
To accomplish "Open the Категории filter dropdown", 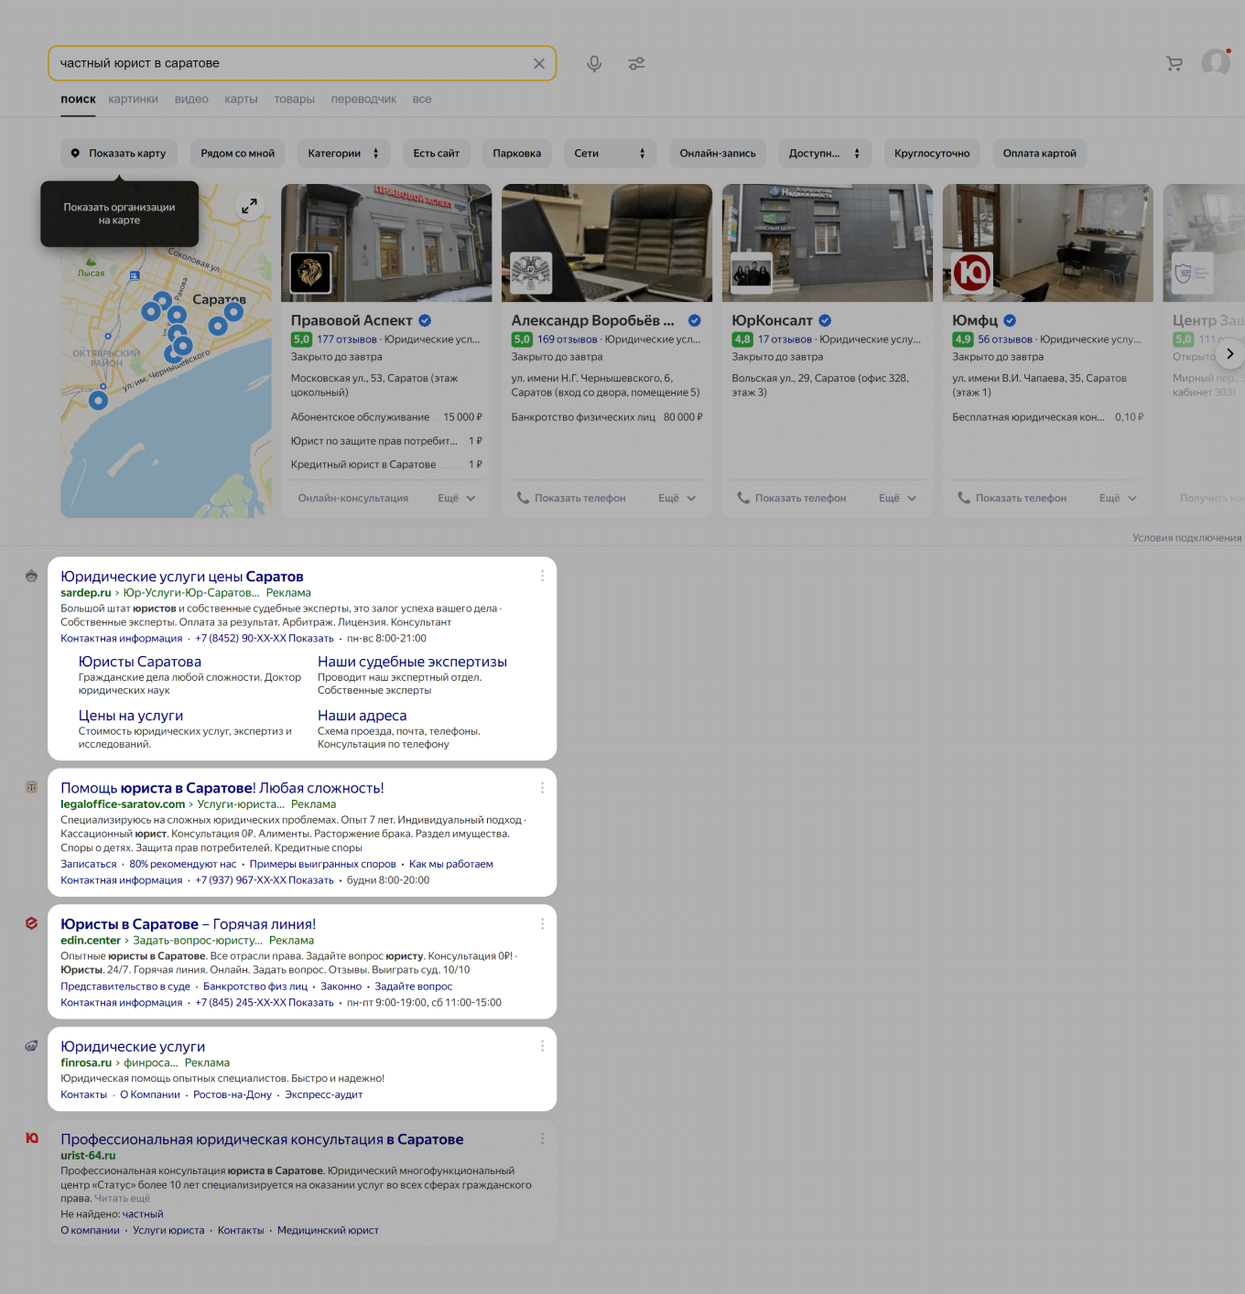I will click(343, 153).
